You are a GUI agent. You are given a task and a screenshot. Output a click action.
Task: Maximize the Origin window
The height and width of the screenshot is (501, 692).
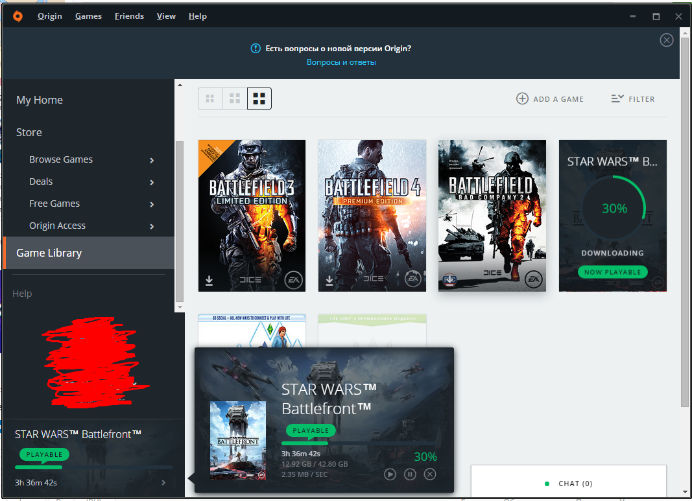(656, 16)
